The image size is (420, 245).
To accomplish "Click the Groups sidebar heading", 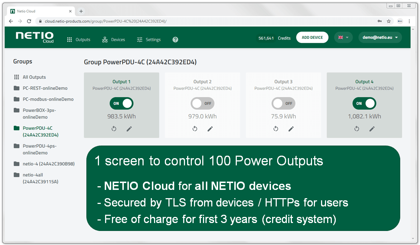I will click(23, 61).
